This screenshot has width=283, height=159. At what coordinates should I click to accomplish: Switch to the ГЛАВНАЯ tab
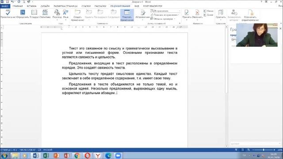pyautogui.click(x=18, y=6)
